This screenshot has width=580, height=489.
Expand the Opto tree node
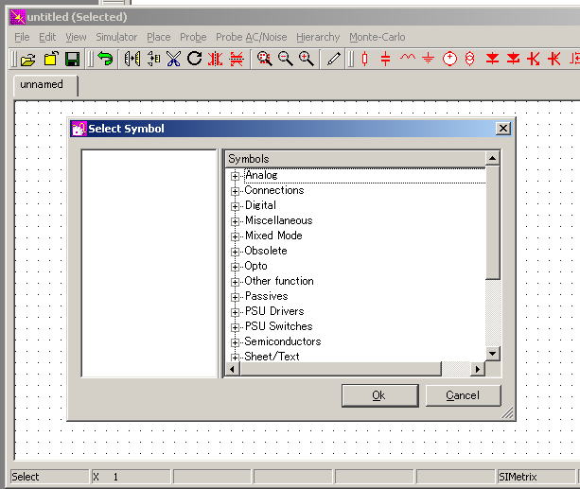235,267
